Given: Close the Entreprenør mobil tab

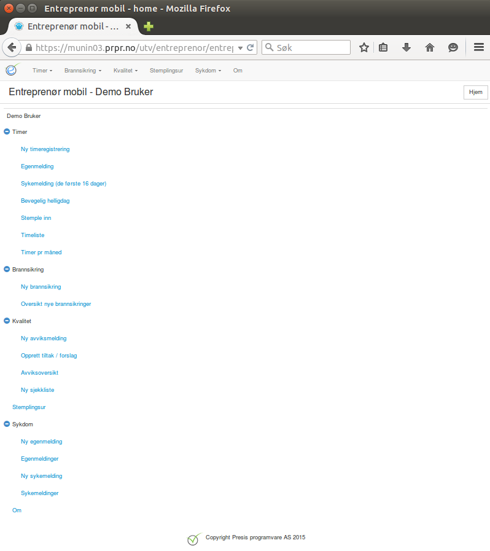Looking at the screenshot, I should point(128,26).
